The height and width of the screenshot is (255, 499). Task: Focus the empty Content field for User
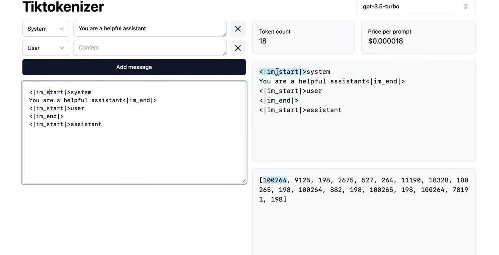(x=150, y=48)
